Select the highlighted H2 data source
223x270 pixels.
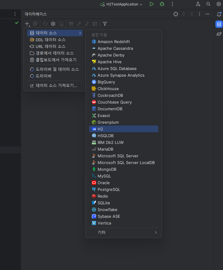coord(124,129)
